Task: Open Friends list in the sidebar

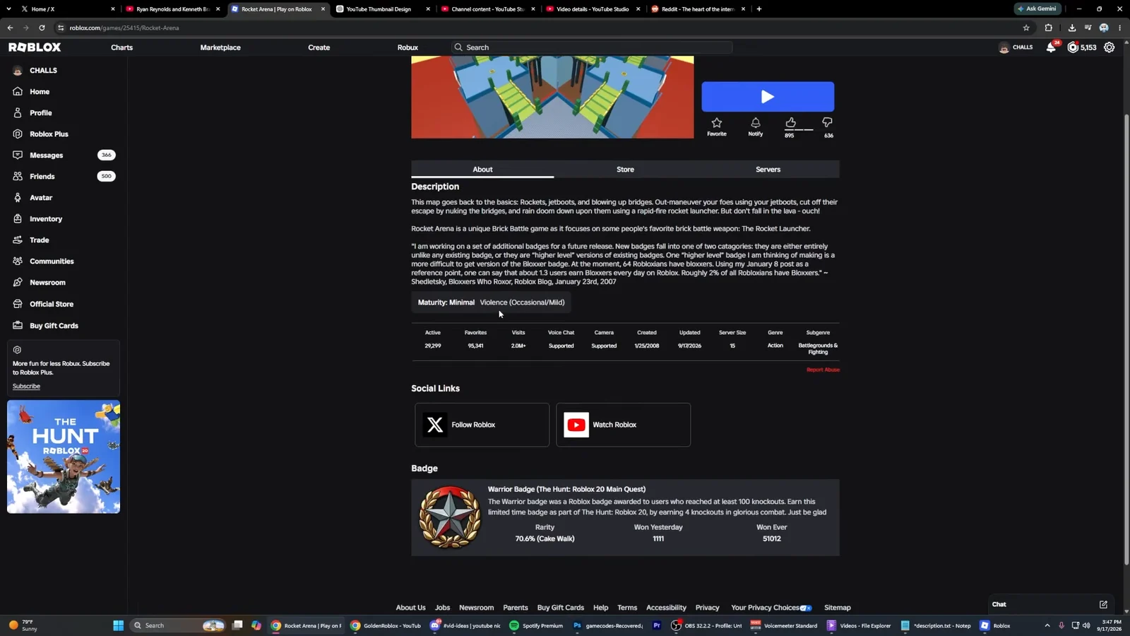Action: tap(64, 177)
